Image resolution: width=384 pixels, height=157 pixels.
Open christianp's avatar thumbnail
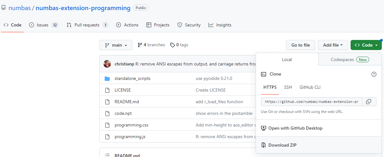pyautogui.click(x=107, y=64)
